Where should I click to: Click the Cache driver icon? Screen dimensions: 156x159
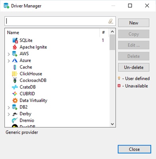15,67
